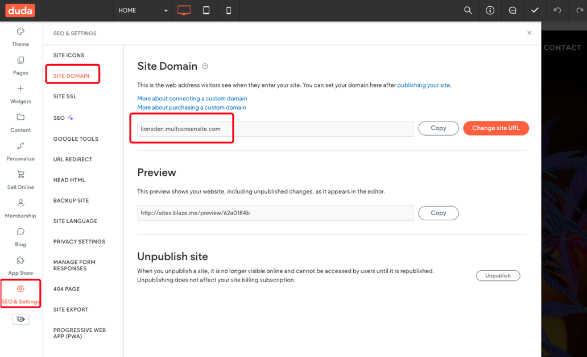Switch to the SITE SSL settings section
587x357 pixels.
point(64,96)
